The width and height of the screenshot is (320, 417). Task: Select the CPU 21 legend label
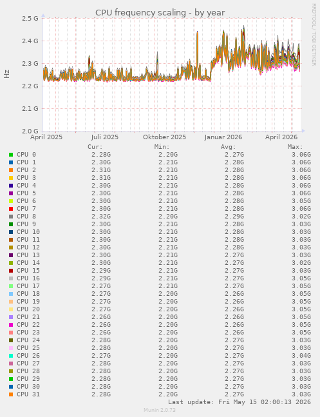click(x=28, y=316)
